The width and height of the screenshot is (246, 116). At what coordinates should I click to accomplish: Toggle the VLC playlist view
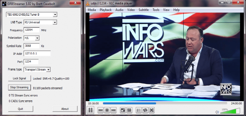tap(139, 110)
